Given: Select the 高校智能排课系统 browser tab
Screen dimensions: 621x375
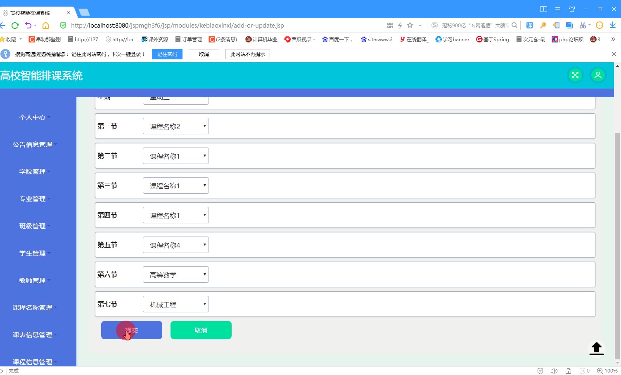Looking at the screenshot, I should 37,13.
